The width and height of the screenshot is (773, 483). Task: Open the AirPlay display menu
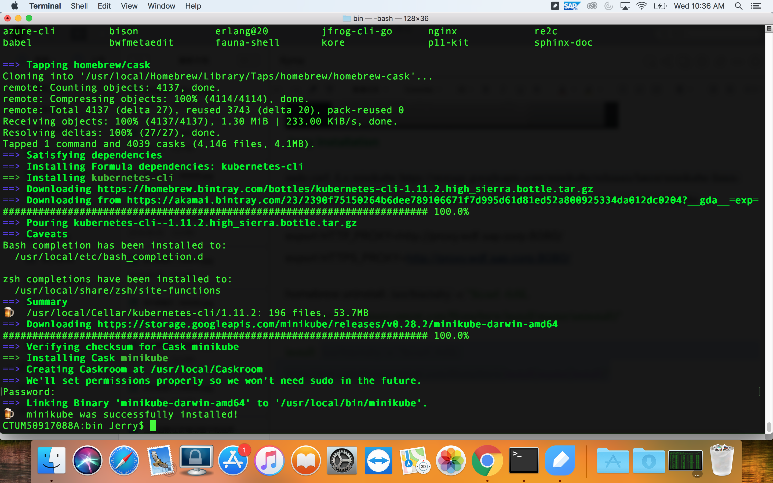click(625, 6)
